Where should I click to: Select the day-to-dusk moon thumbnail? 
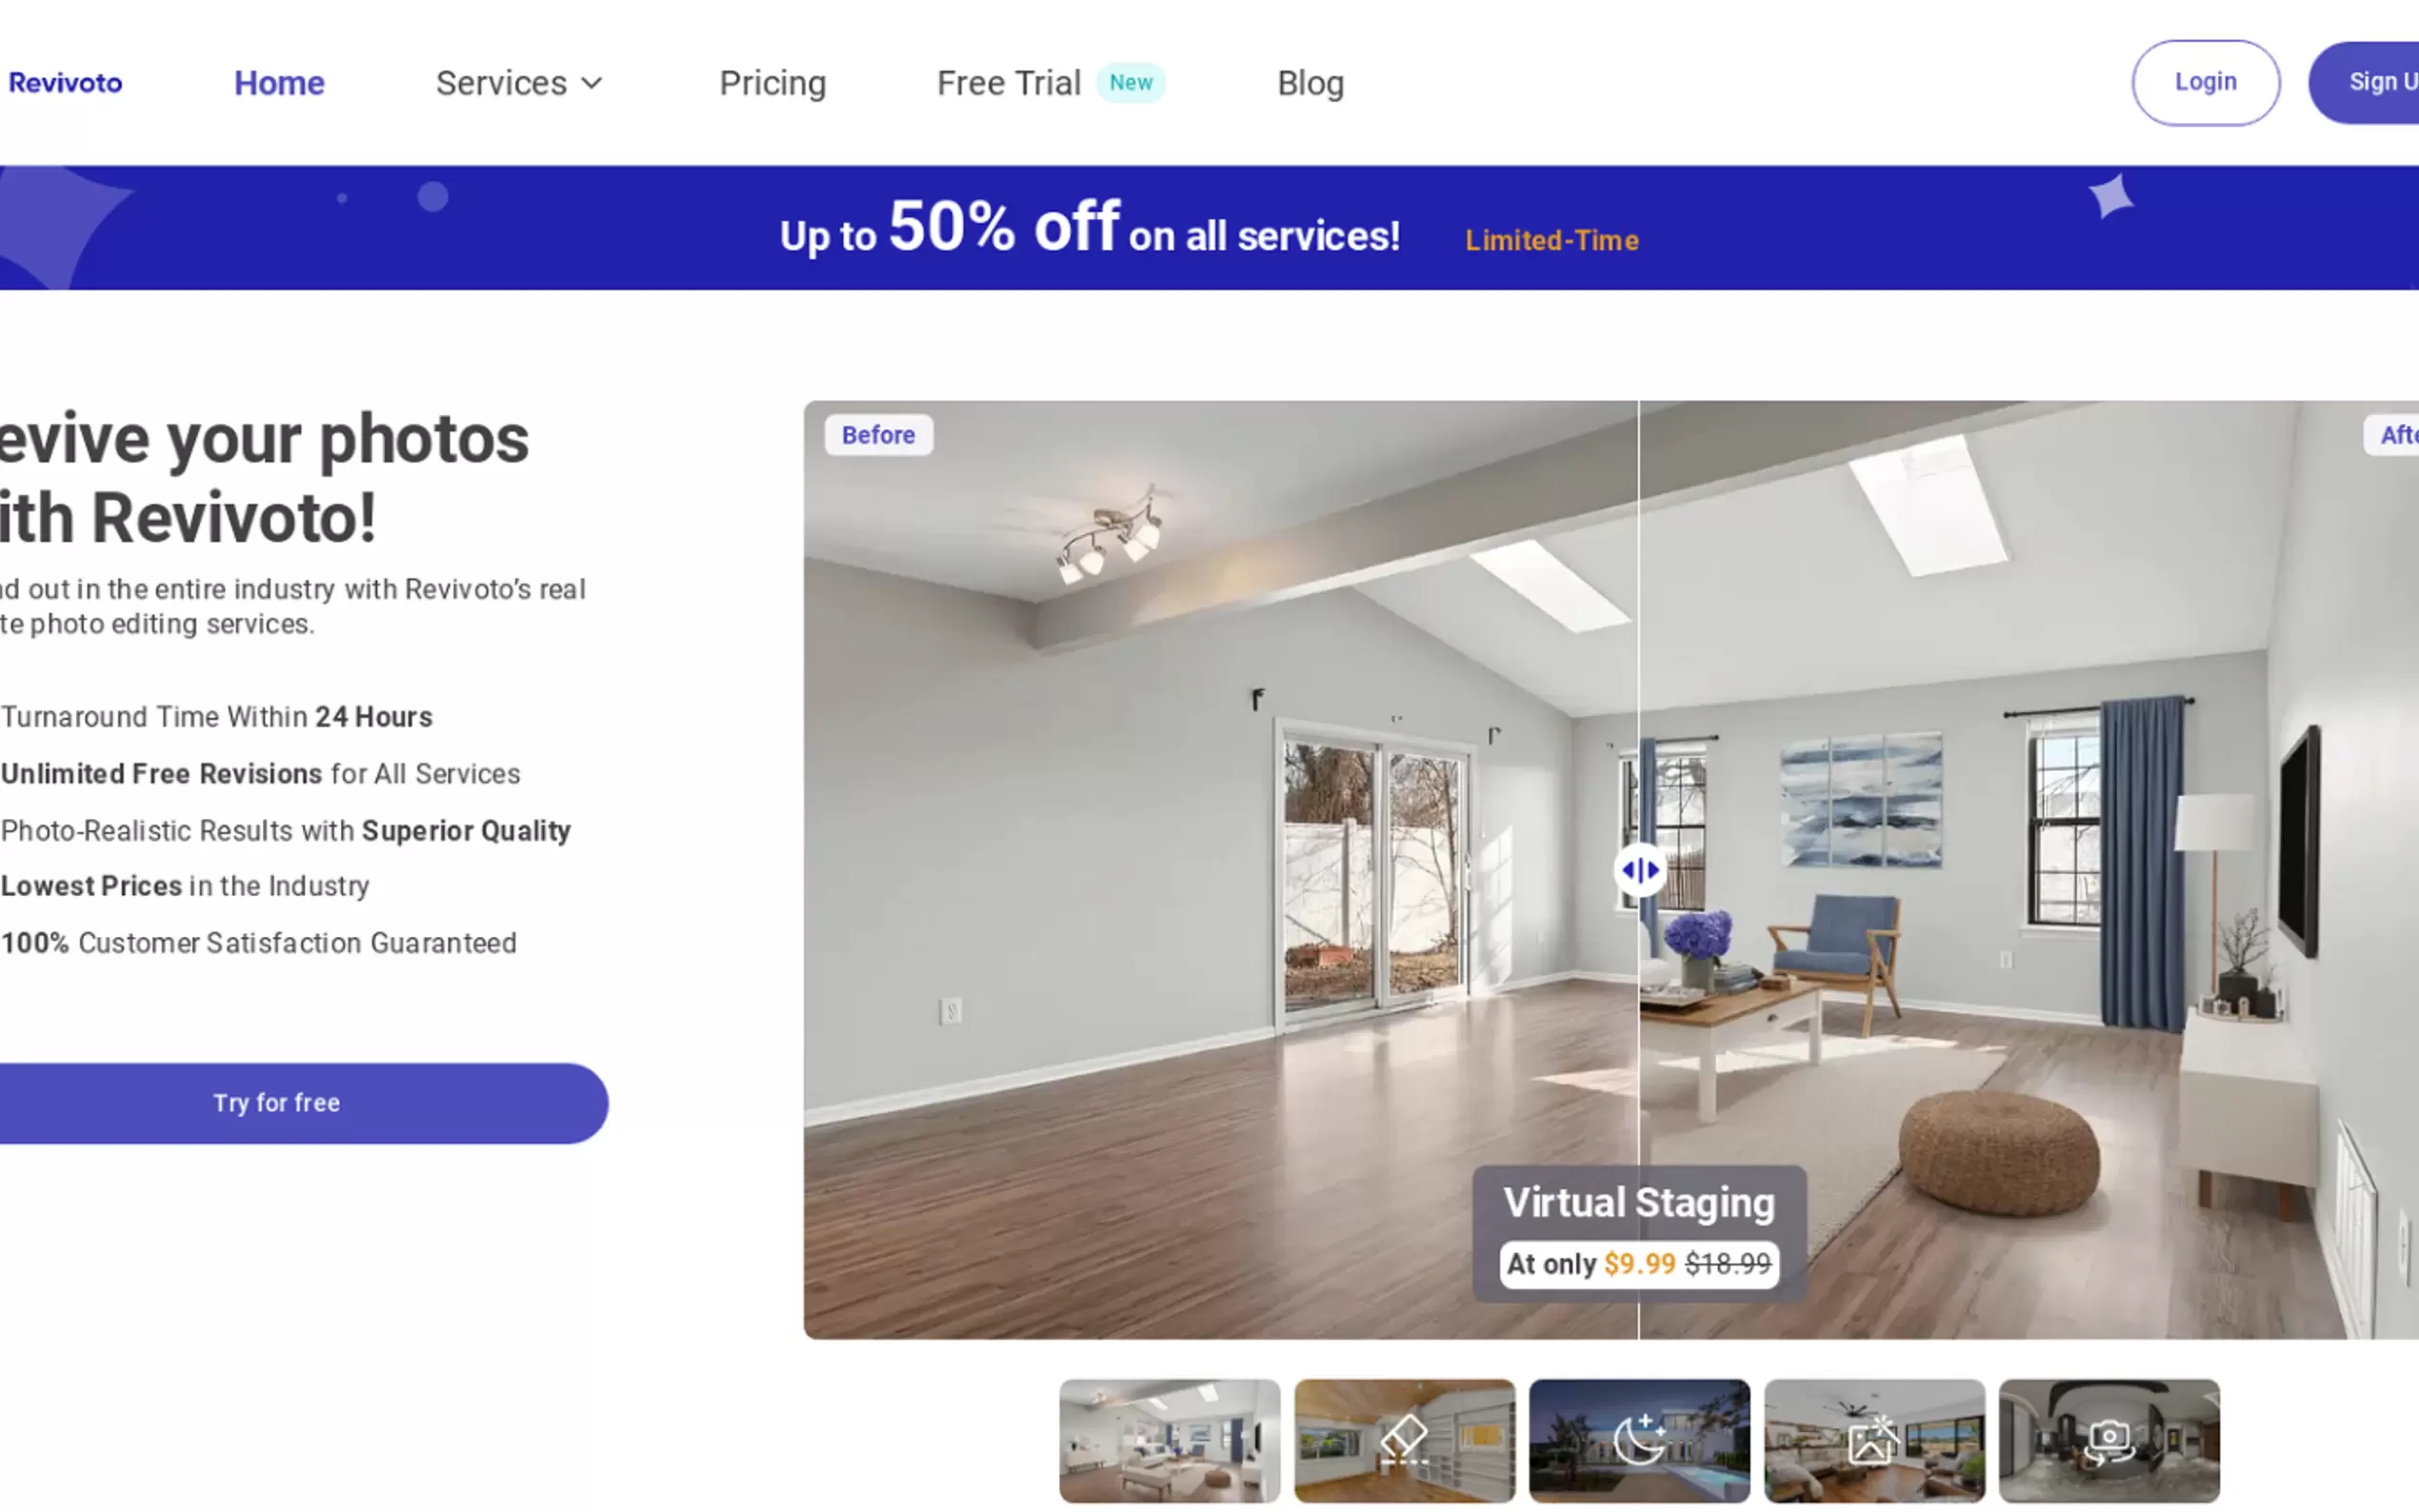pos(1639,1440)
